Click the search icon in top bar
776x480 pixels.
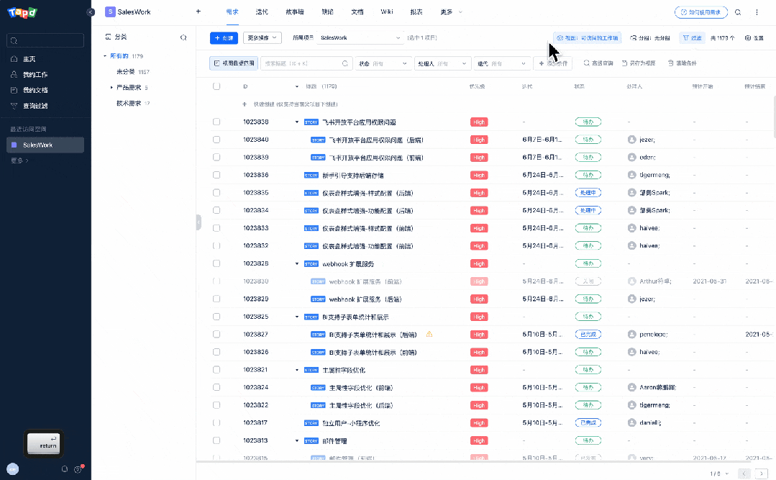click(x=737, y=12)
